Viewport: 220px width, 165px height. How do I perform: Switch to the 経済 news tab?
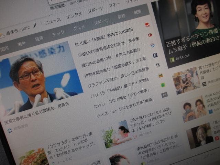[39, 38]
